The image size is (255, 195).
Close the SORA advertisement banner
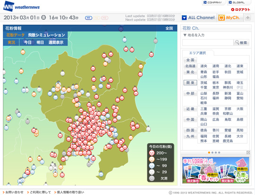248,152
